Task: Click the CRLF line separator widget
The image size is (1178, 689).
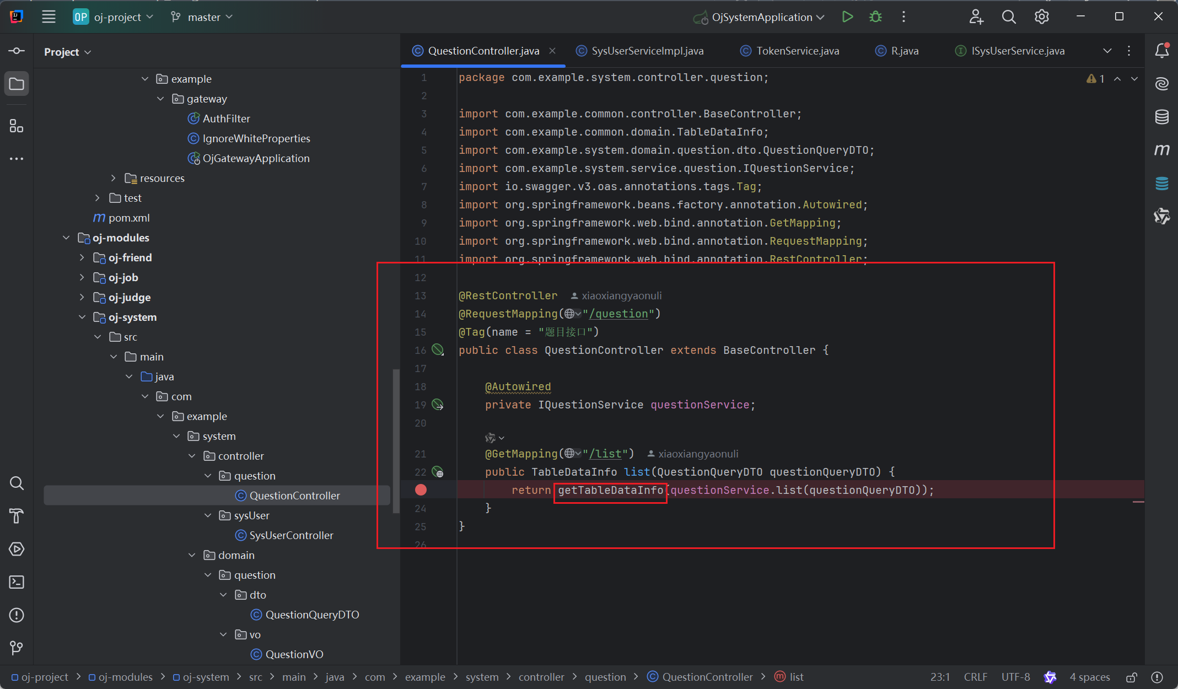Action: [x=976, y=677]
